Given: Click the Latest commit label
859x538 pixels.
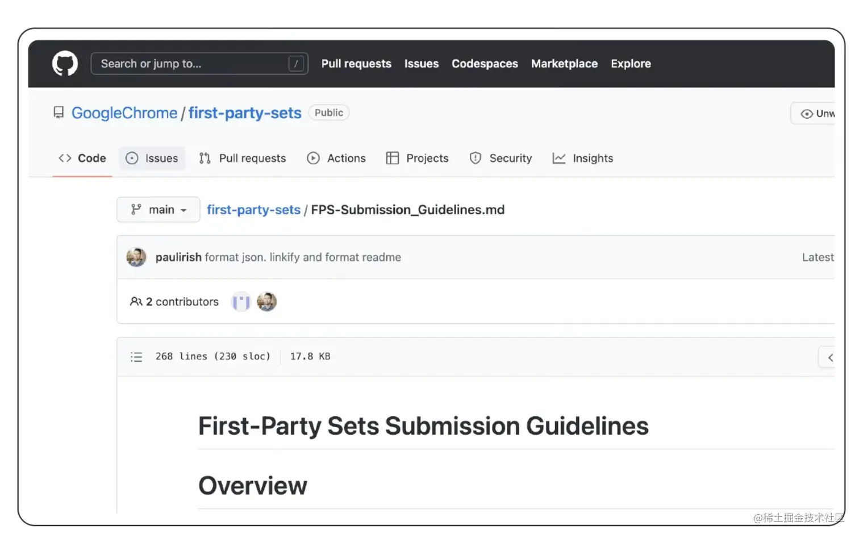Looking at the screenshot, I should pos(818,257).
